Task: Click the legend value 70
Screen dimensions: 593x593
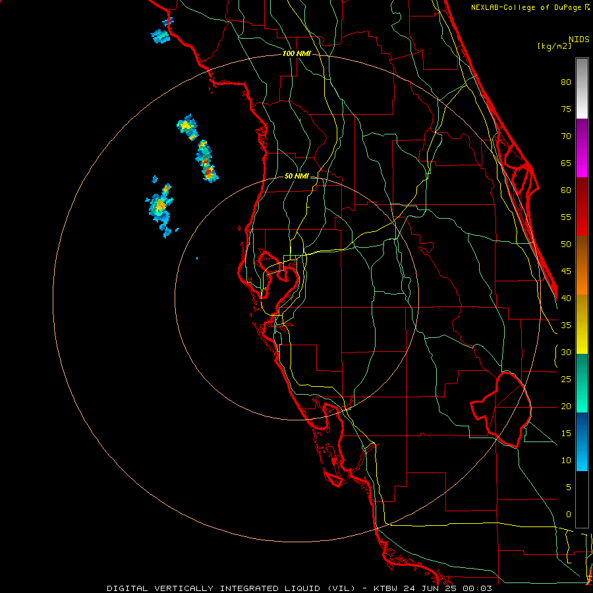Action: pos(566,136)
